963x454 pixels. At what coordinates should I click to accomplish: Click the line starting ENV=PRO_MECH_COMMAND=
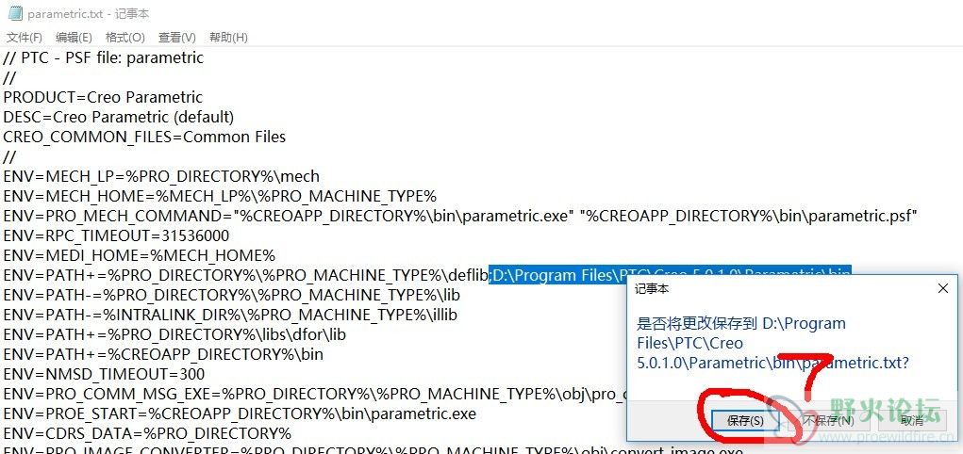click(x=460, y=216)
